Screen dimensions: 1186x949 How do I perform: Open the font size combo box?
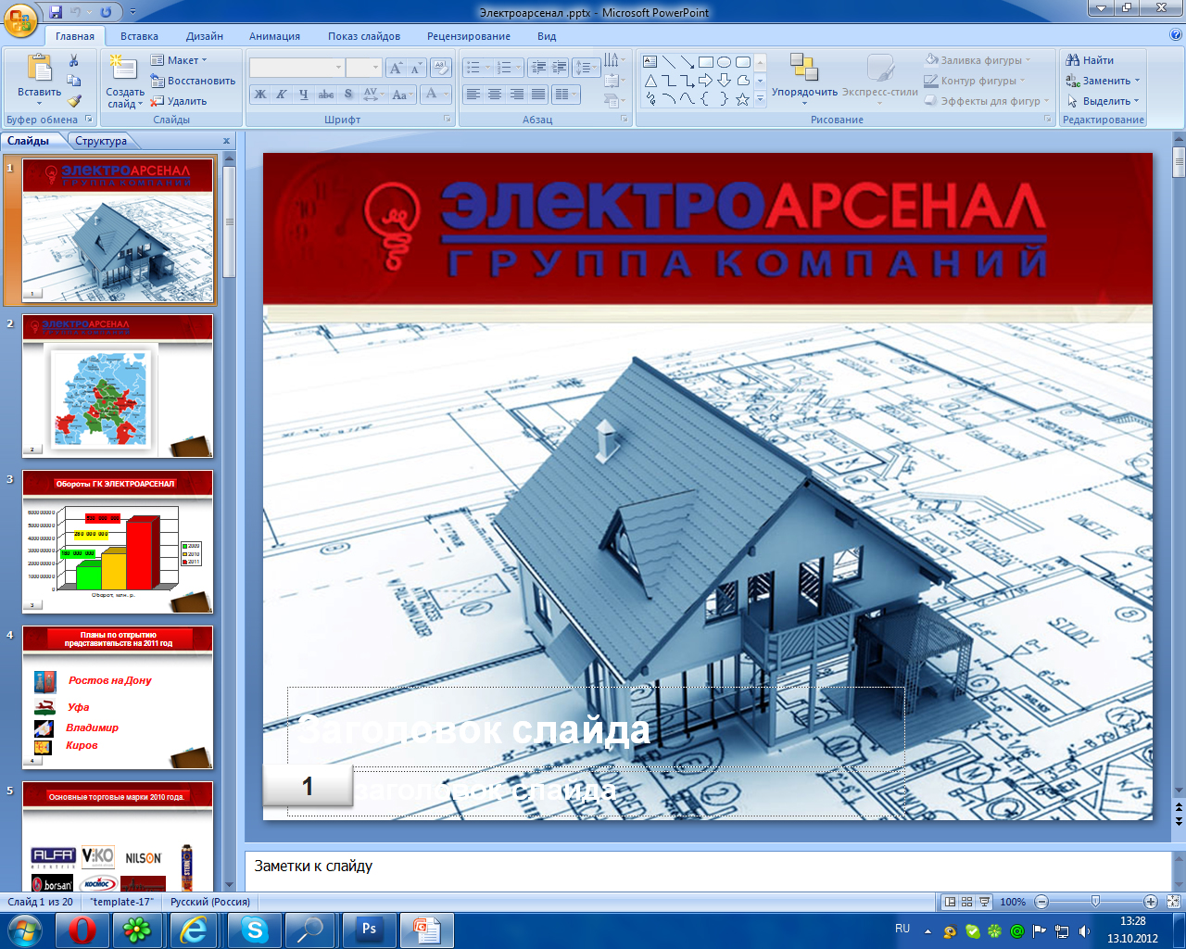click(x=363, y=68)
